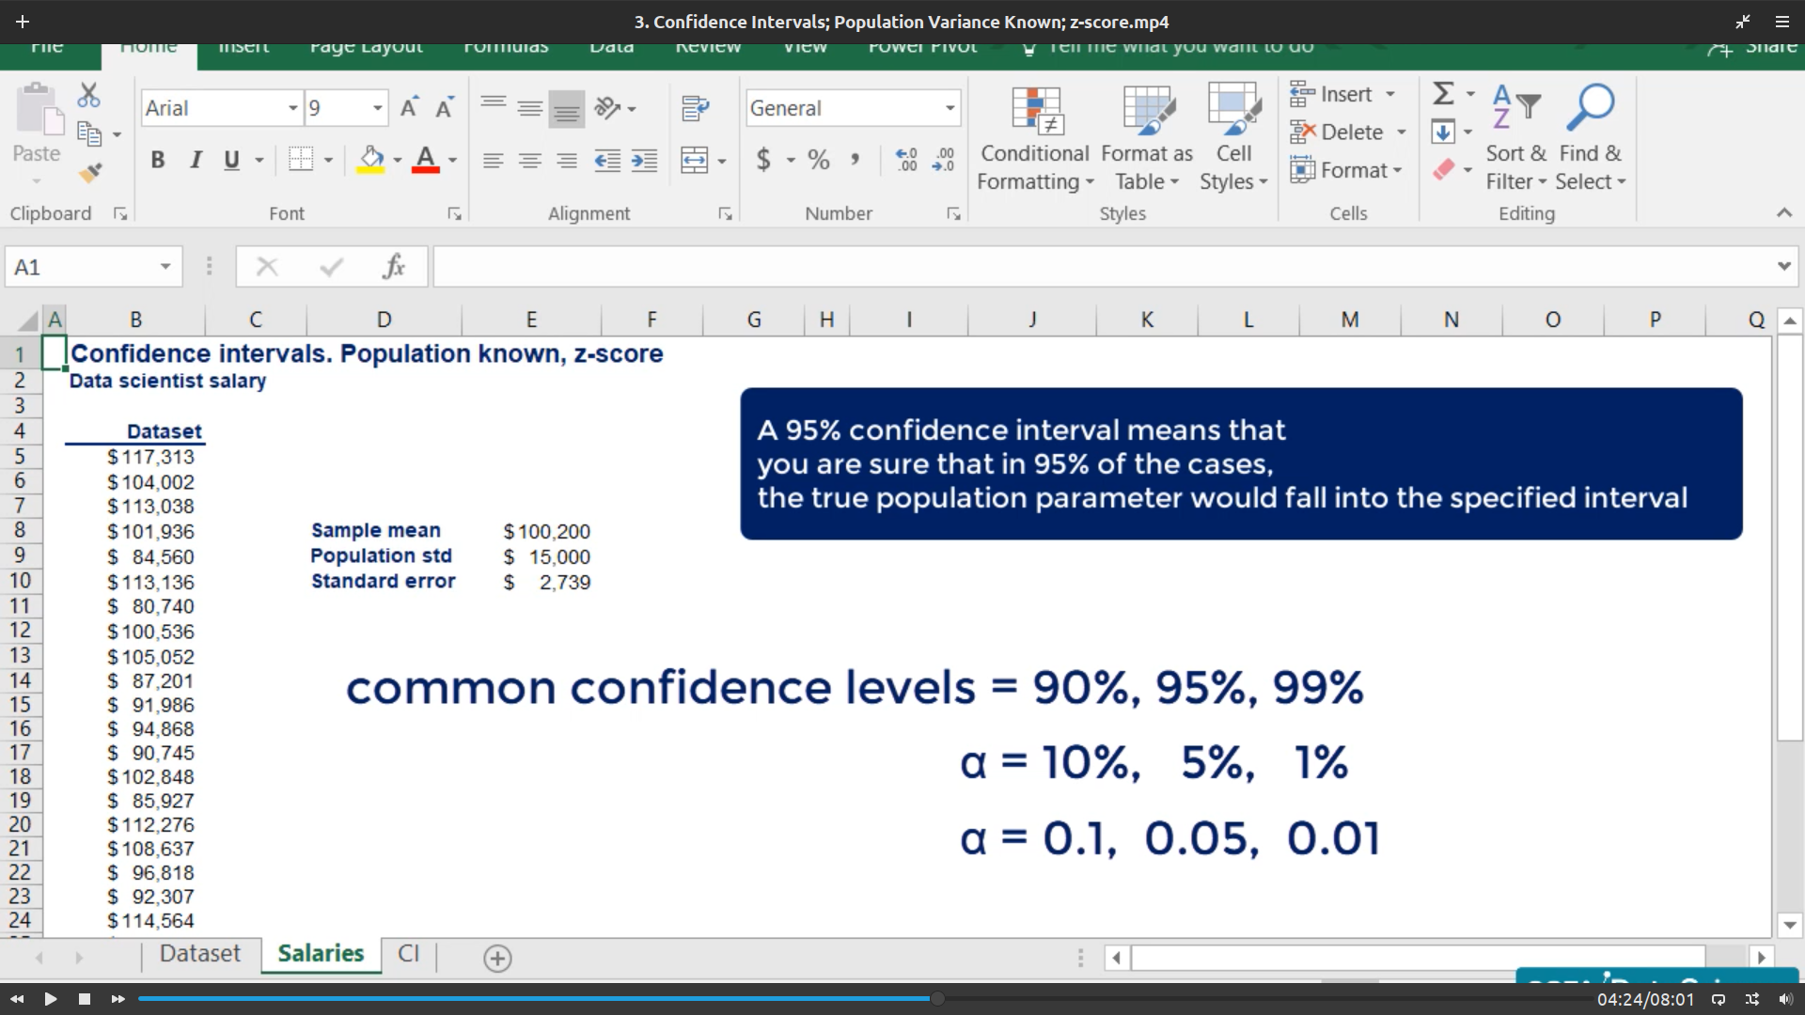Toggle shuffle in the video player
This screenshot has height=1015, width=1805.
(x=1752, y=999)
